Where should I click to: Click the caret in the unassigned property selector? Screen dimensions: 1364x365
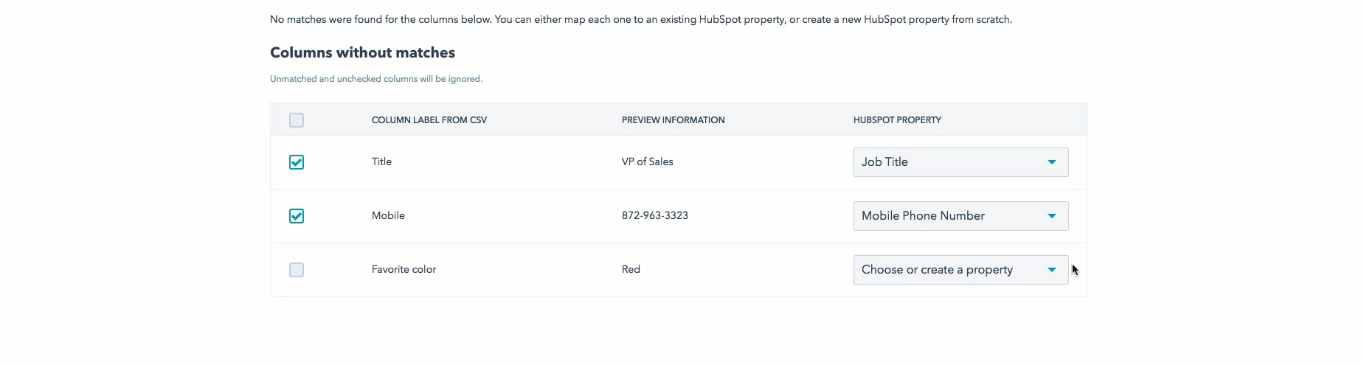1052,270
